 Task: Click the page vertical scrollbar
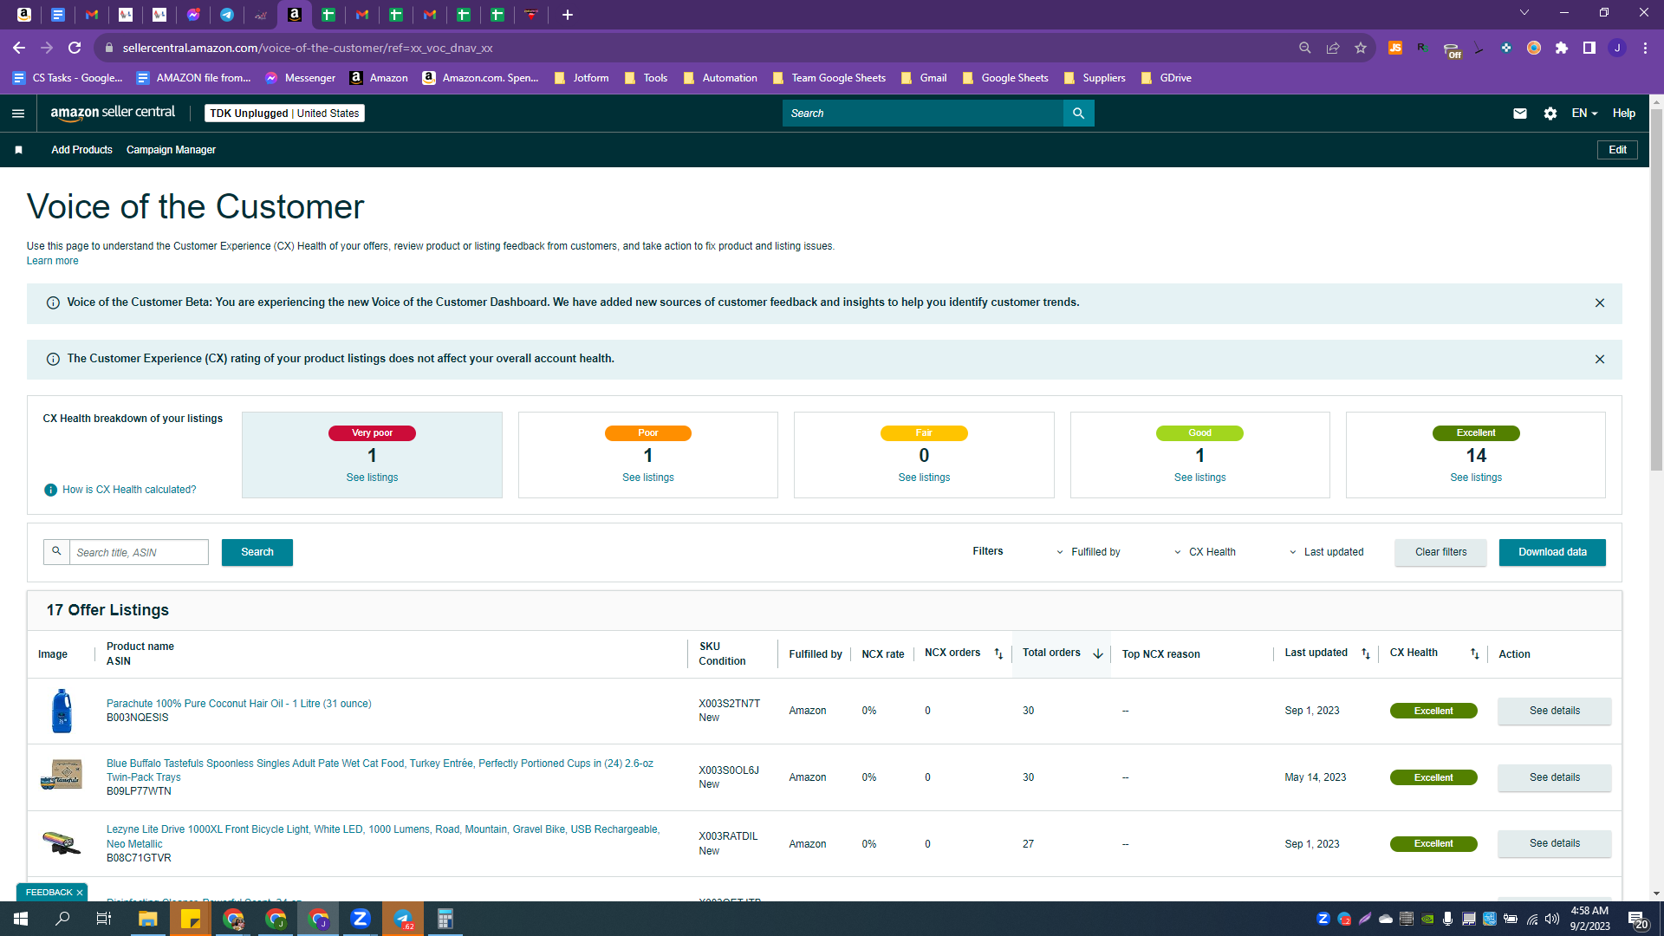tap(1656, 290)
